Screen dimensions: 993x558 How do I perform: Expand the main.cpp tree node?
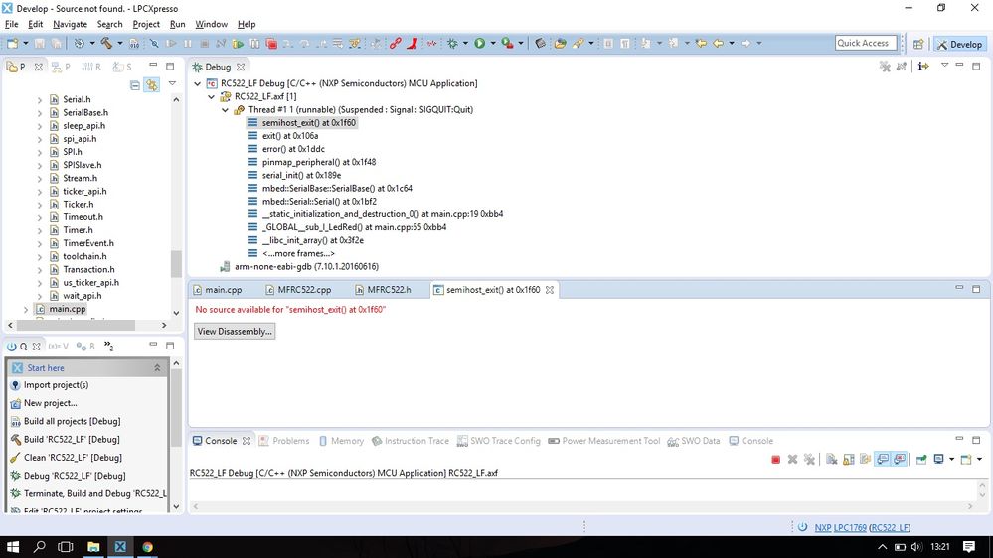click(26, 310)
